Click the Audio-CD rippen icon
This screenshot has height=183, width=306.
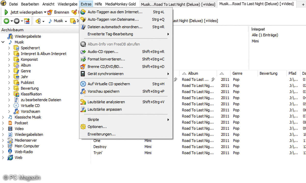pyautogui.click(x=83, y=52)
